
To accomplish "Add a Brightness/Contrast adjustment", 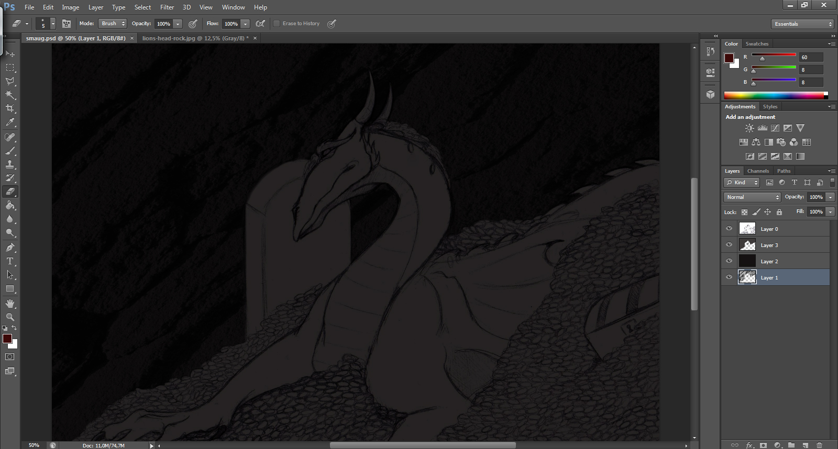I will pos(749,128).
